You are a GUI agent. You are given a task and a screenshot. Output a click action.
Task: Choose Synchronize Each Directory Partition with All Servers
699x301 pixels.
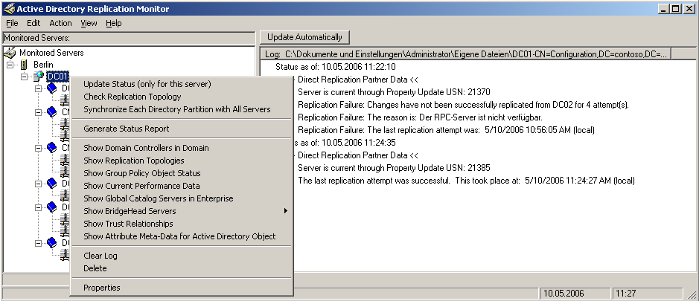coord(176,109)
